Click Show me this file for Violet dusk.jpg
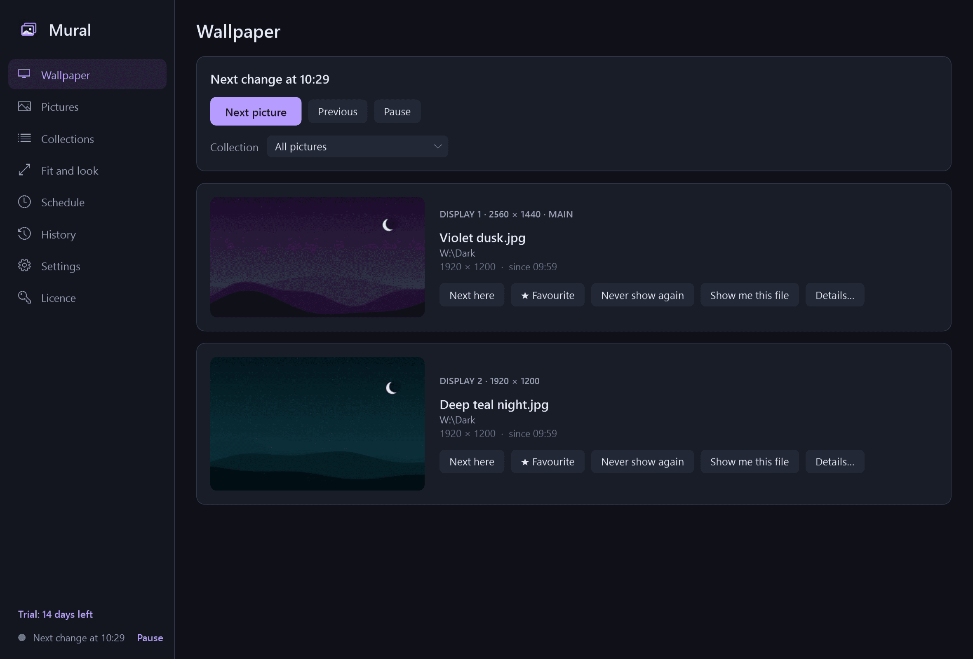Image resolution: width=973 pixels, height=659 pixels. click(749, 295)
